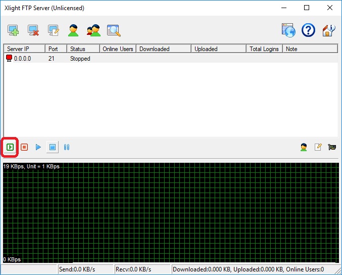Click the add new virtual server icon
This screenshot has width=342, height=275.
pyautogui.click(x=13, y=30)
